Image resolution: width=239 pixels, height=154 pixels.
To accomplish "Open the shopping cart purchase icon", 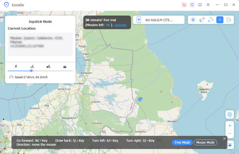I will coord(184,5).
